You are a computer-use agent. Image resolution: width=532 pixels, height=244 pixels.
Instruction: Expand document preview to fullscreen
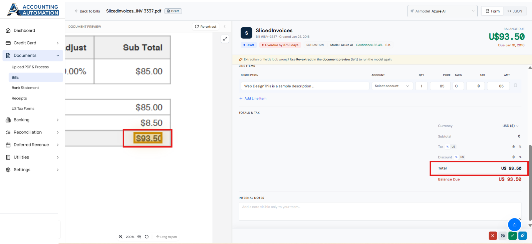(225, 39)
